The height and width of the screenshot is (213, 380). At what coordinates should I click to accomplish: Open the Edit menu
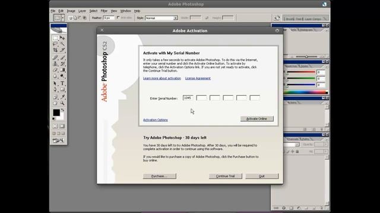click(x=61, y=11)
